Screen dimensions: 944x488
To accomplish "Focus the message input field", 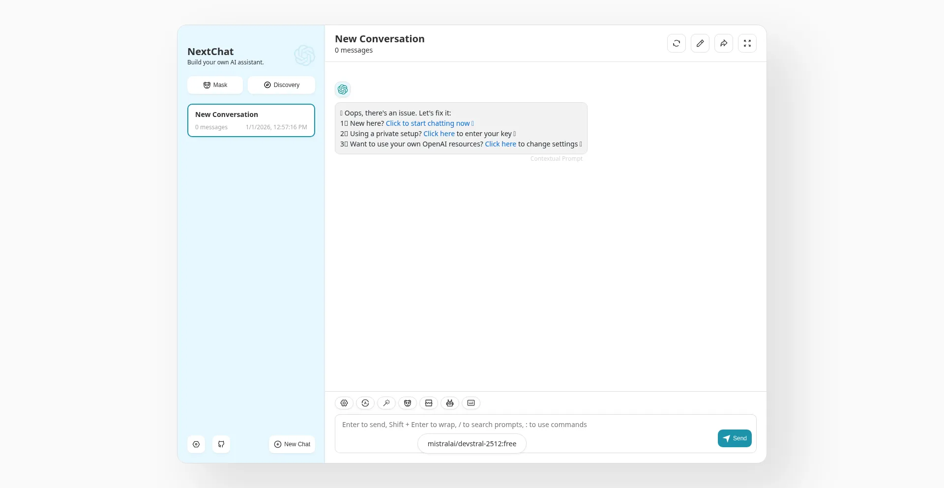I will click(521, 425).
